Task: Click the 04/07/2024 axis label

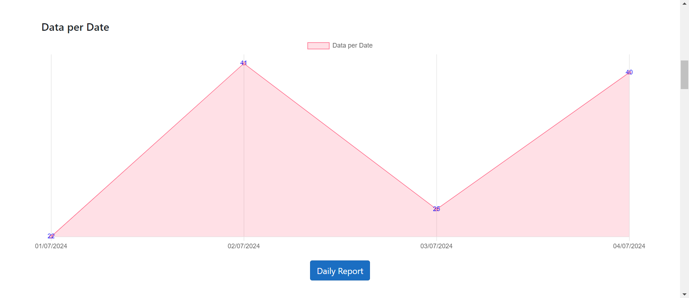Action: (x=629, y=246)
